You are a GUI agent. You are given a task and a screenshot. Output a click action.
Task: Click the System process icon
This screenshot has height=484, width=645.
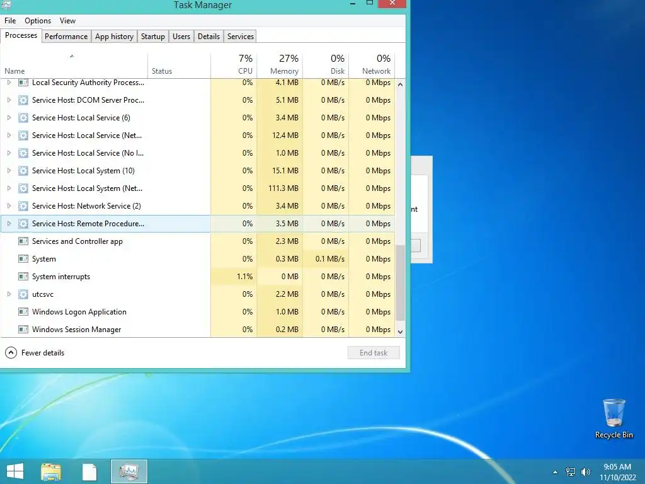[x=23, y=259]
